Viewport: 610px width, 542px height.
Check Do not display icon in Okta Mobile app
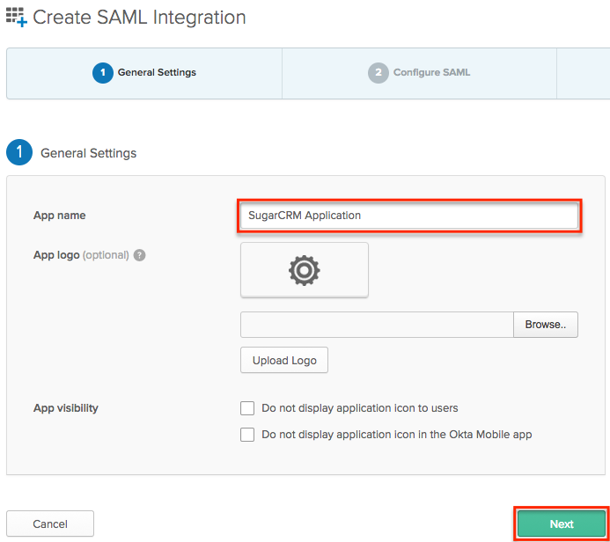tap(247, 435)
